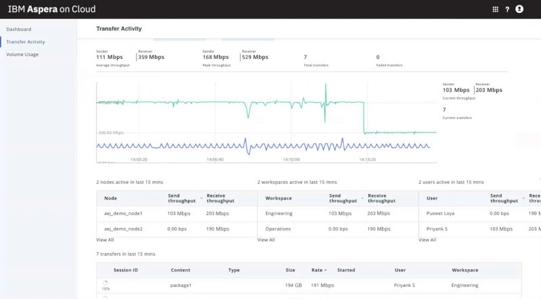This screenshot has height=299, width=541.
Task: Sort users table by Send throughput arrow
Action: pyautogui.click(x=523, y=198)
